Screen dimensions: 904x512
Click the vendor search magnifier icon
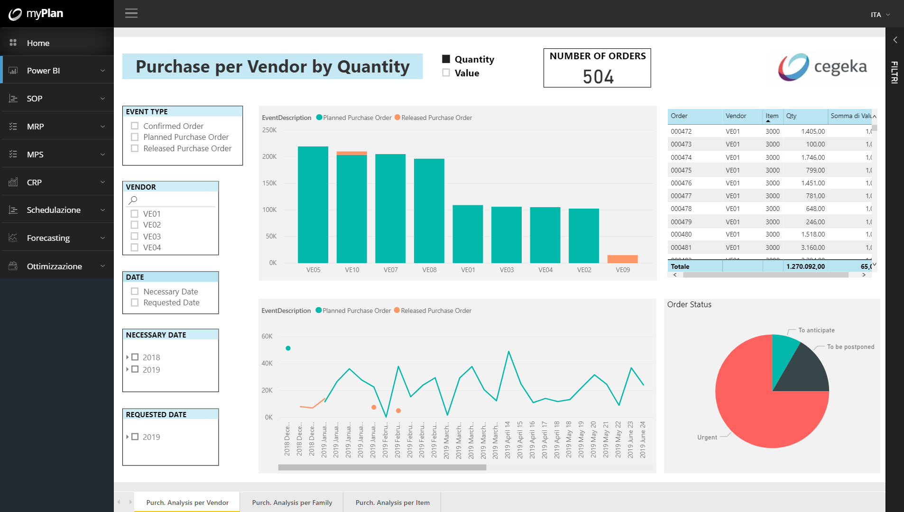(x=133, y=201)
